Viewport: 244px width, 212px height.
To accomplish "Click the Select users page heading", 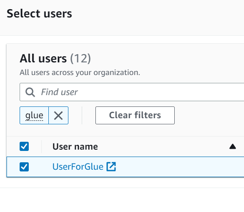I will (39, 14).
